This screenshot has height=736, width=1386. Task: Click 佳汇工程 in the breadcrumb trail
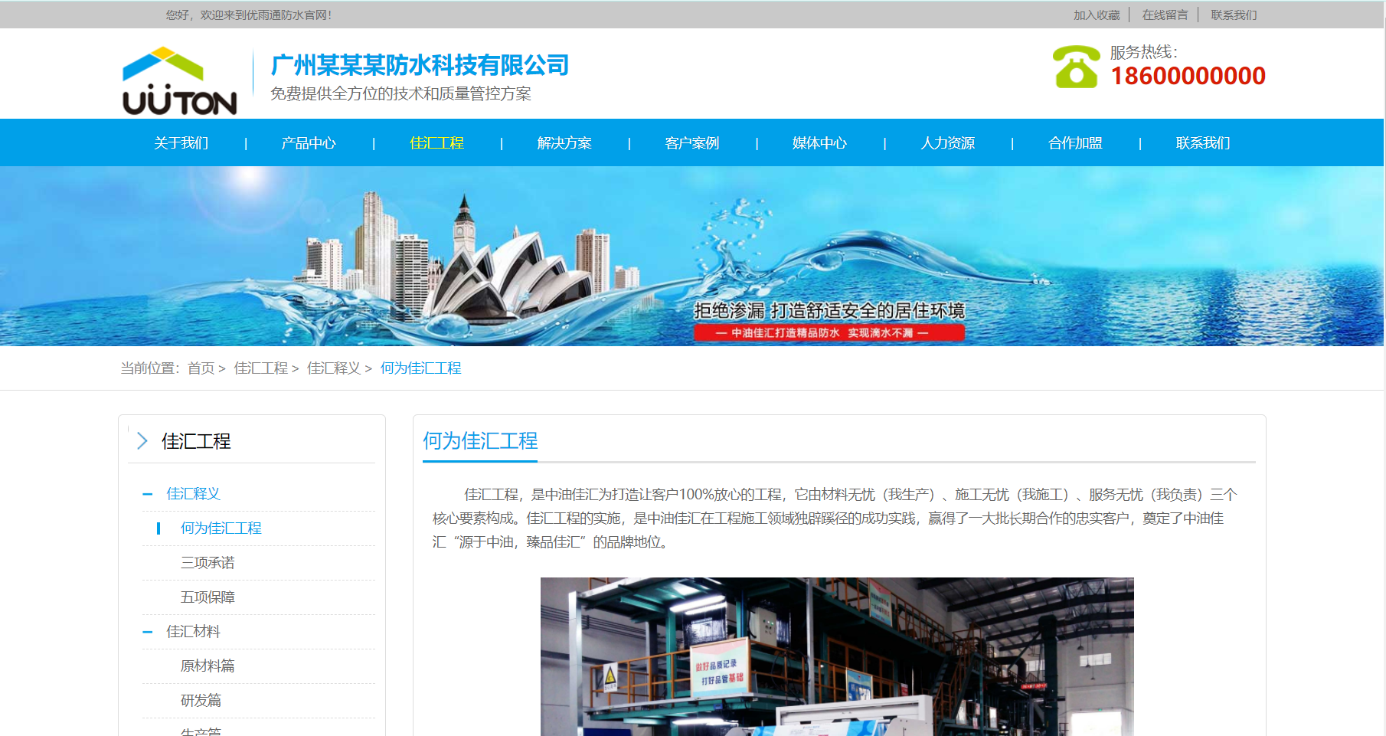(261, 368)
